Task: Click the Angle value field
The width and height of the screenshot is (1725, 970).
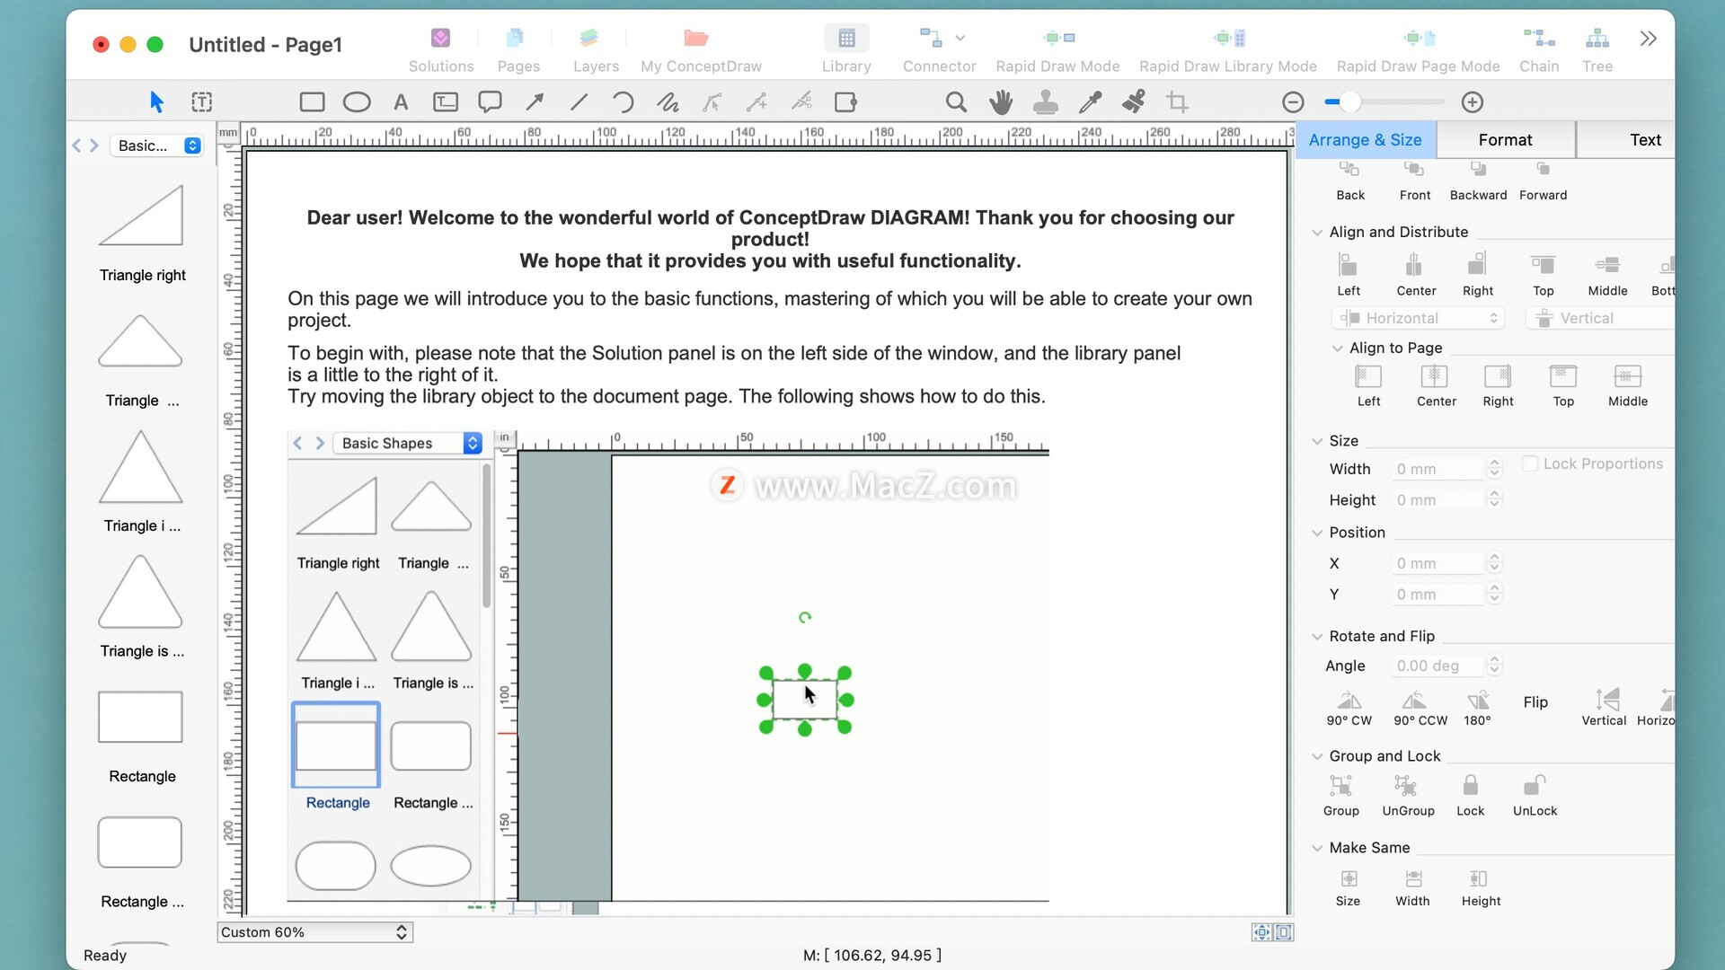Action: (x=1437, y=666)
